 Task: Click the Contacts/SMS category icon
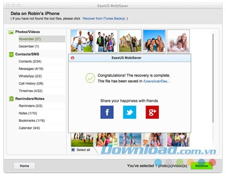pyautogui.click(x=11, y=54)
